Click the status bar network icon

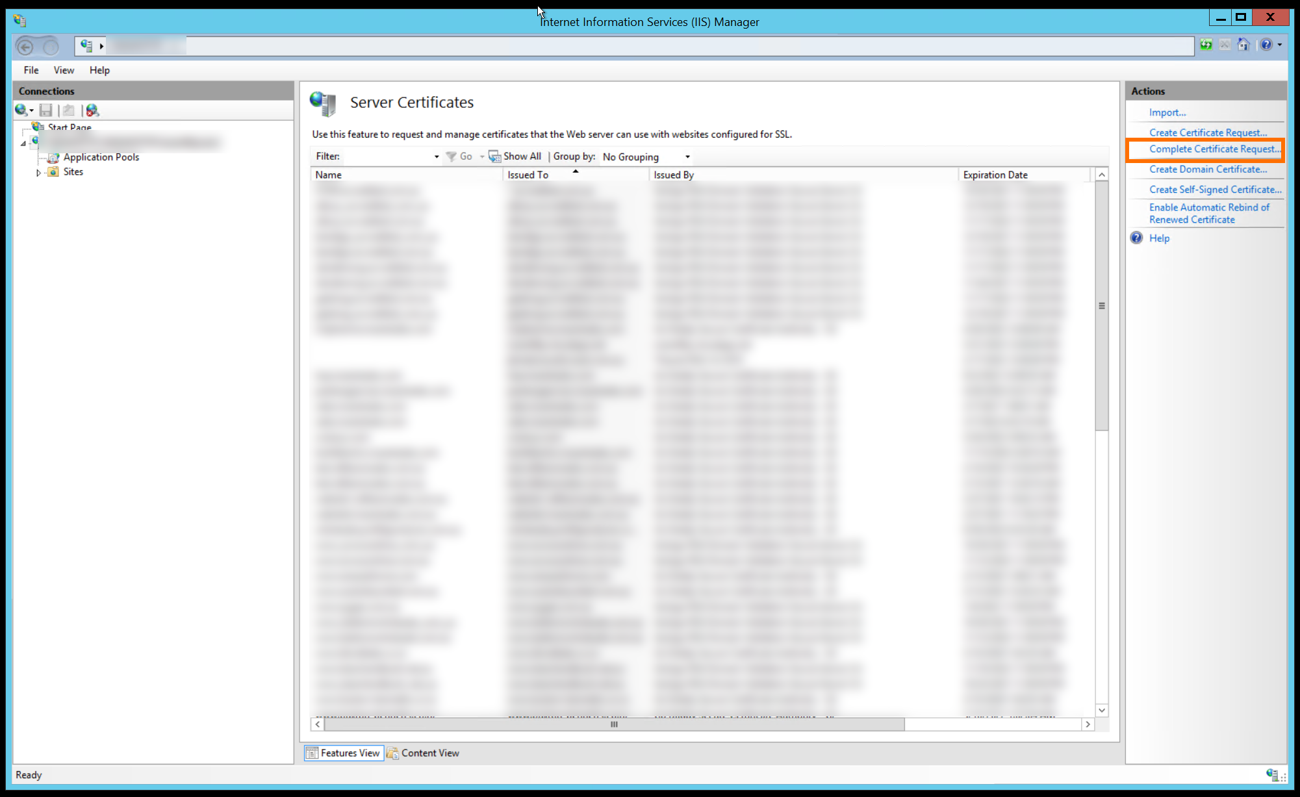pyautogui.click(x=1272, y=774)
